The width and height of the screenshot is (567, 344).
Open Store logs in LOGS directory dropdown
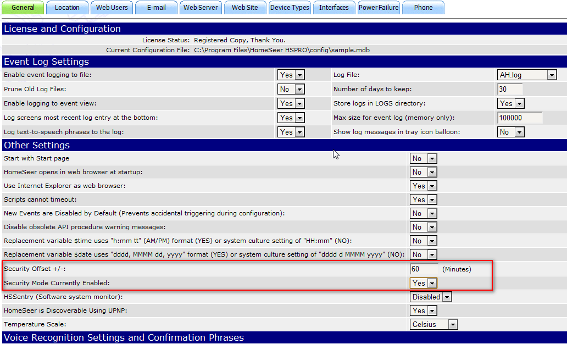click(511, 103)
